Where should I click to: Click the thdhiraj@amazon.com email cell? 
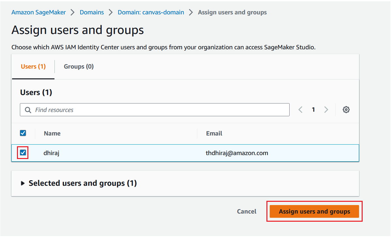[x=237, y=153]
